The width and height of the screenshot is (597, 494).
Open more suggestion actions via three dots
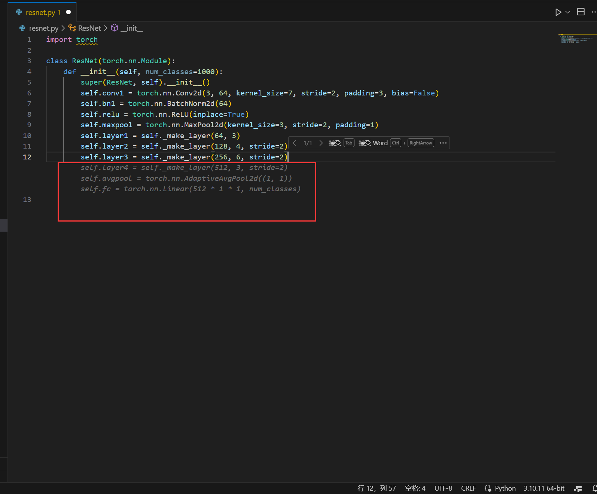pos(443,143)
